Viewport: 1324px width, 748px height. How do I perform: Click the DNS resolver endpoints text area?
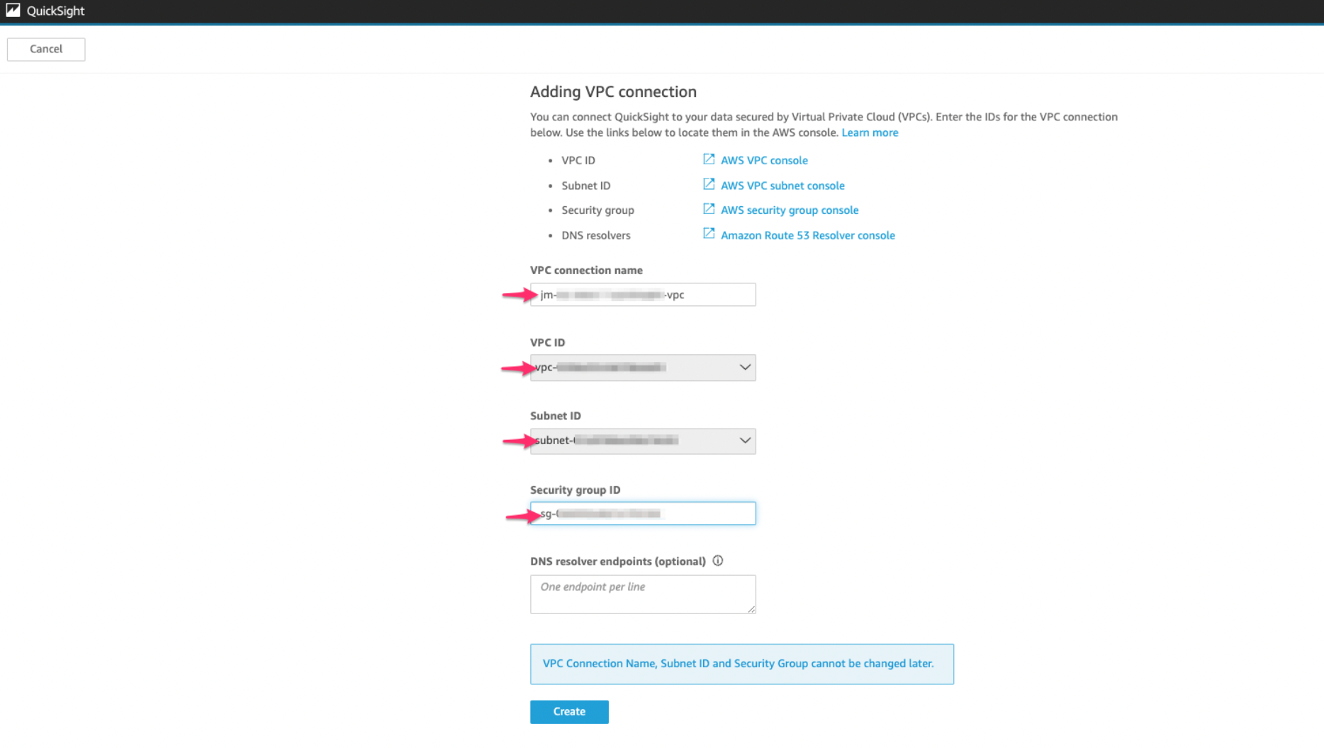[642, 594]
